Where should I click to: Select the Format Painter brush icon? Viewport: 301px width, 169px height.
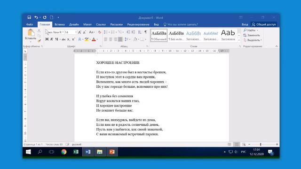click(39, 41)
